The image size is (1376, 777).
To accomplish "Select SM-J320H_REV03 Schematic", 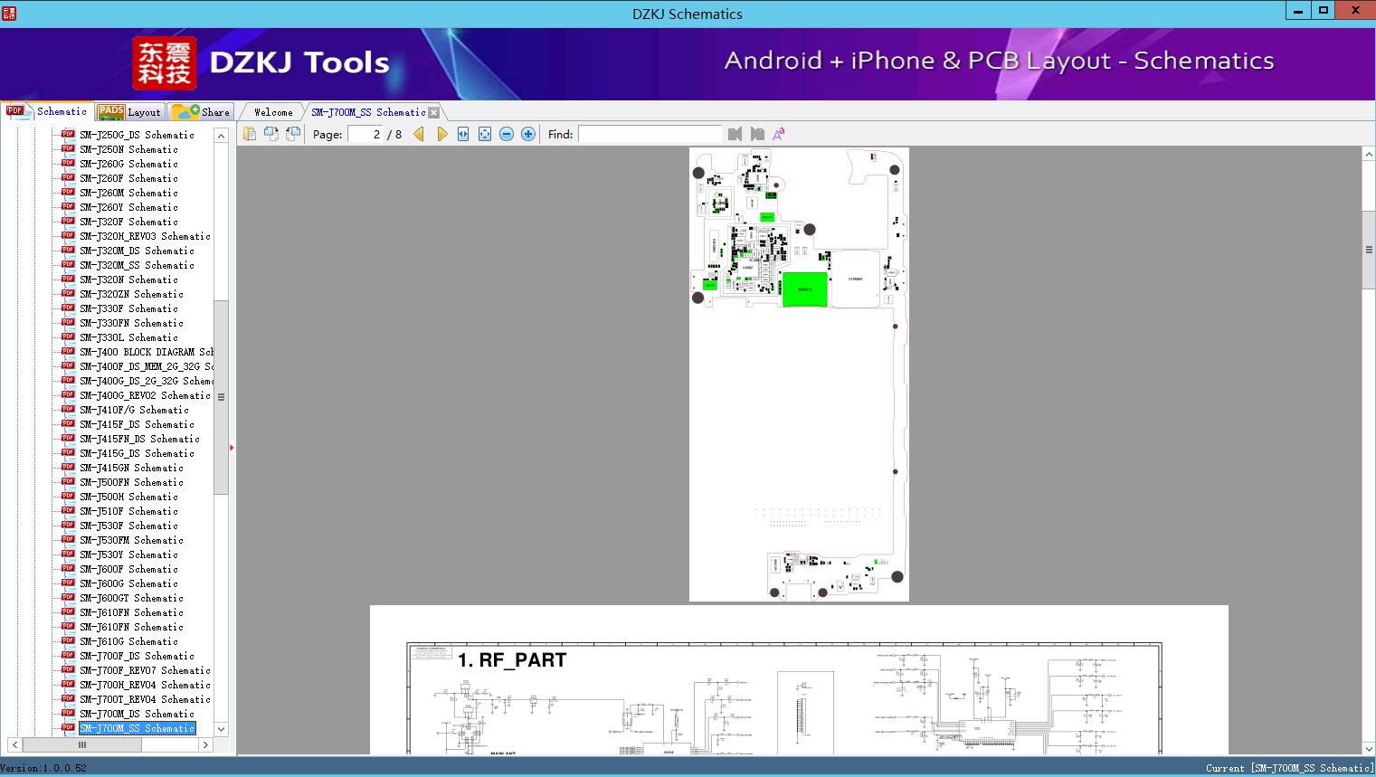I will coord(145,236).
